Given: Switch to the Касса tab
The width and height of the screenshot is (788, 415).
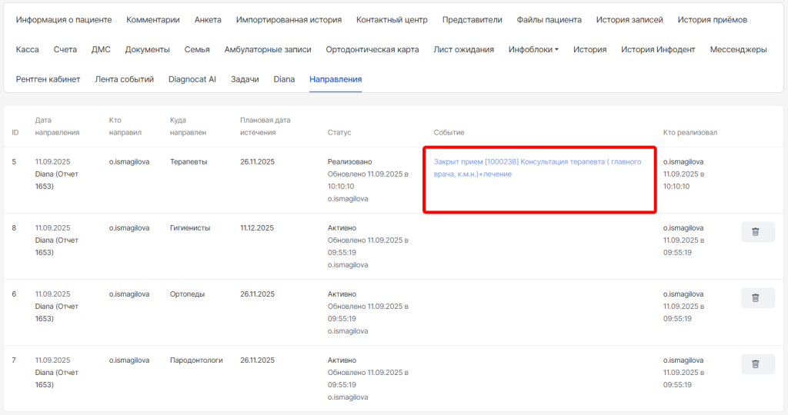Looking at the screenshot, I should point(28,50).
